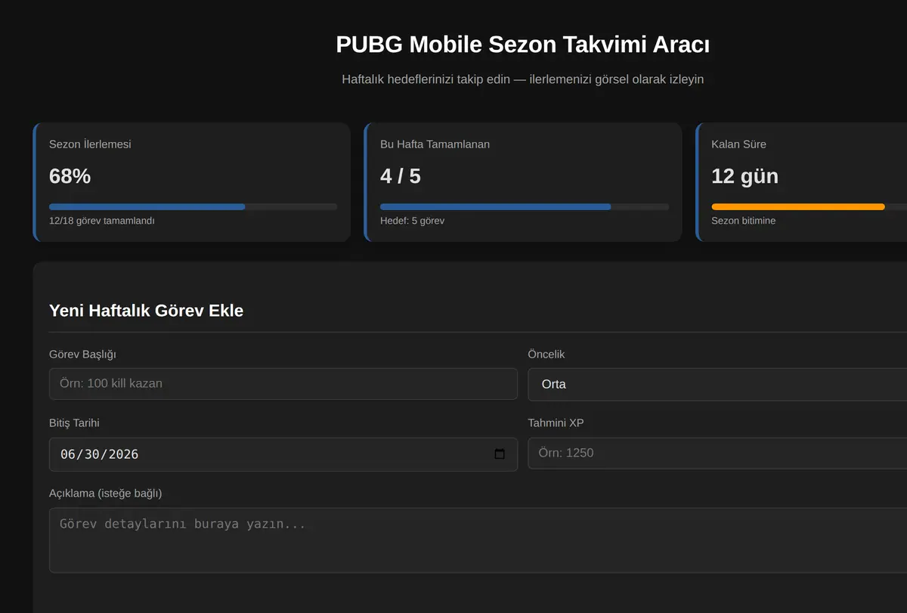907x613 pixels.
Task: Click the Açıklama textarea
Action: point(478,540)
